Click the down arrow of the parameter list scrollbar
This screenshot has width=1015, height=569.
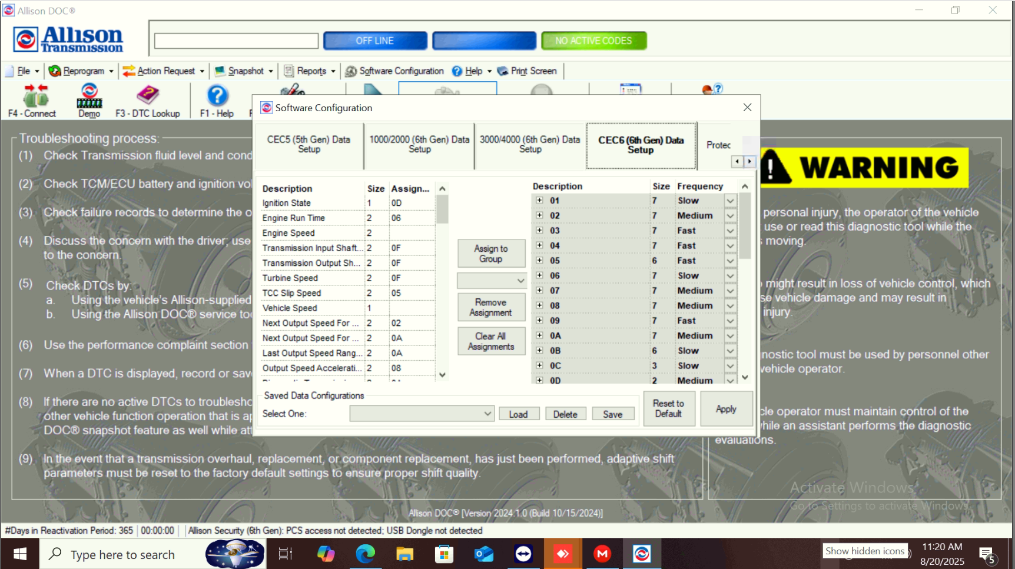pyautogui.click(x=442, y=375)
